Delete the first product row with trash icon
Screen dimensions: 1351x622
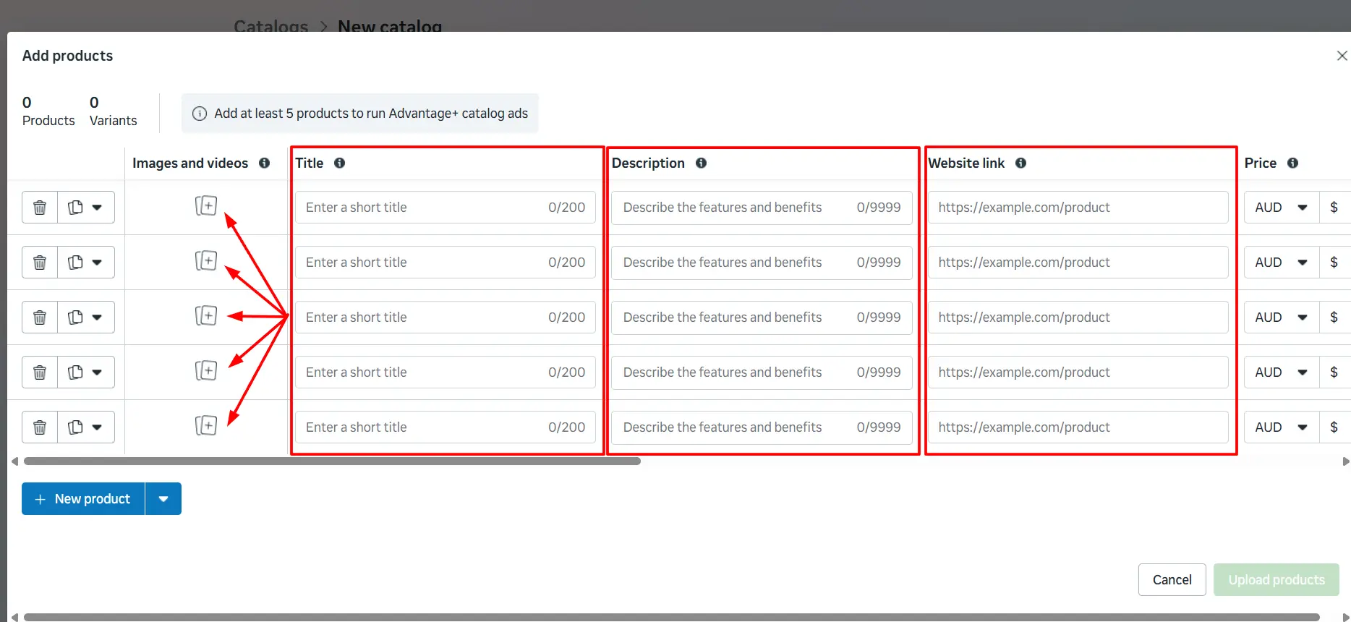(x=40, y=208)
